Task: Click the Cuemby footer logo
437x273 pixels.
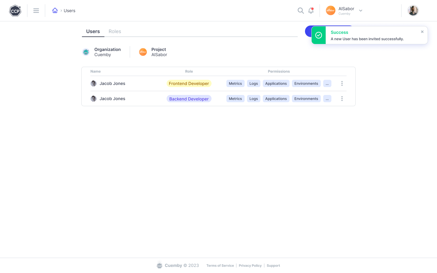Action: click(160, 265)
